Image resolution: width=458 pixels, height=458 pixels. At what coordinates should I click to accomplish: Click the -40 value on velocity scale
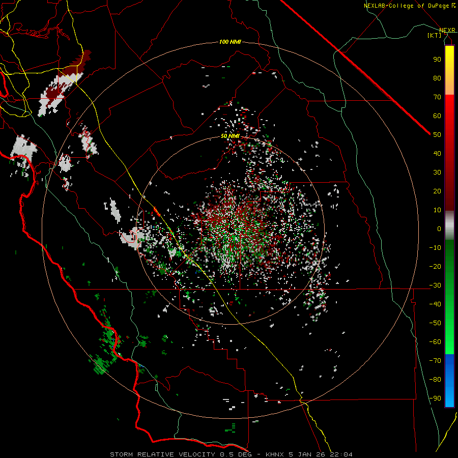coord(435,304)
